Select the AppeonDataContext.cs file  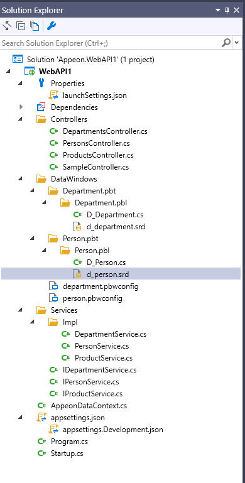pyautogui.click(x=89, y=406)
